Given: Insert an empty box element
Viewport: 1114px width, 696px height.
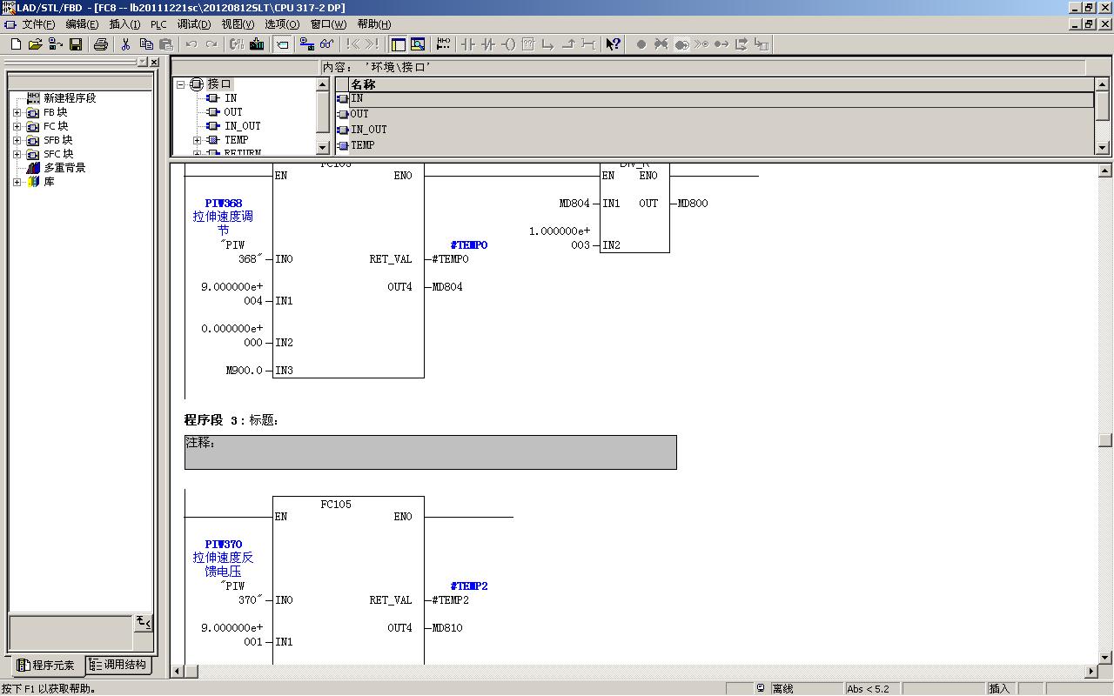Looking at the screenshot, I should coord(528,44).
